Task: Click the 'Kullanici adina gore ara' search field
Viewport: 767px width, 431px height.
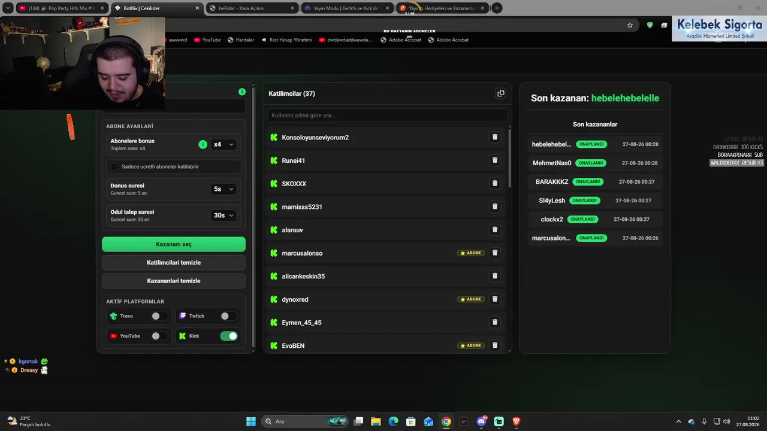Action: coord(387,115)
